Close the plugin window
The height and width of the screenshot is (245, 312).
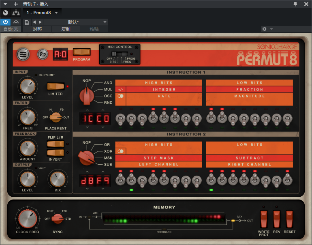tap(306, 4)
